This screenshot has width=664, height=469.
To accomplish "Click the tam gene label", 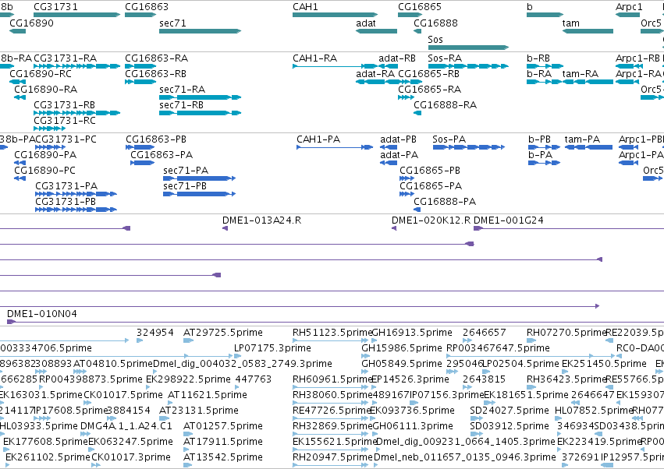I will click(x=571, y=23).
